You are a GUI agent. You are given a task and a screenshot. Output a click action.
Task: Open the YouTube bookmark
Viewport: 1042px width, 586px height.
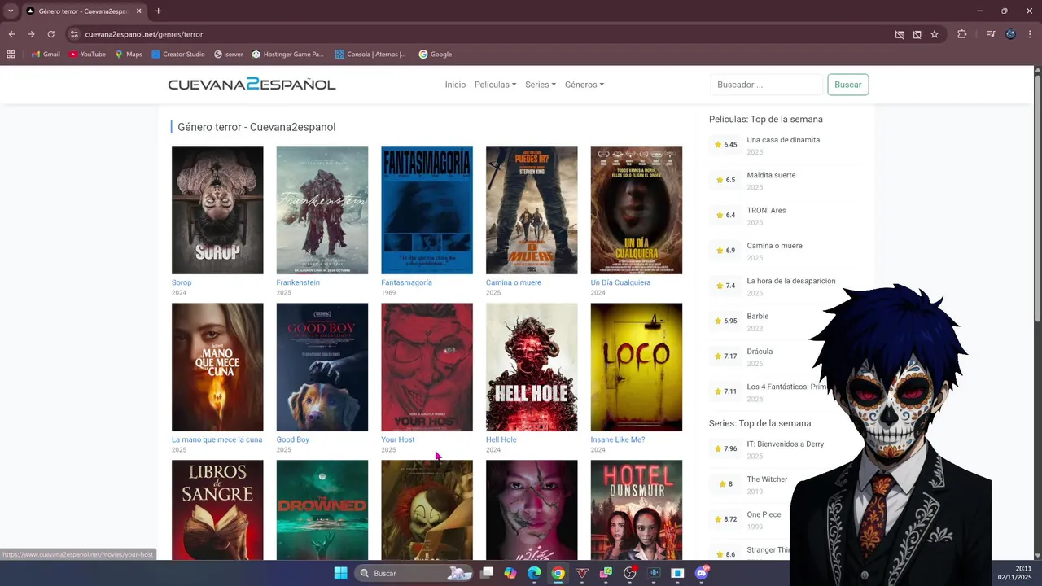(x=87, y=55)
